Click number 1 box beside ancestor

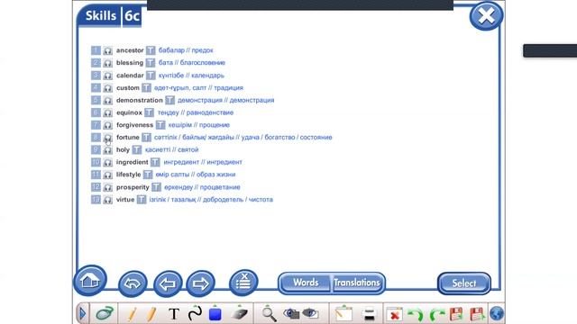(x=96, y=50)
